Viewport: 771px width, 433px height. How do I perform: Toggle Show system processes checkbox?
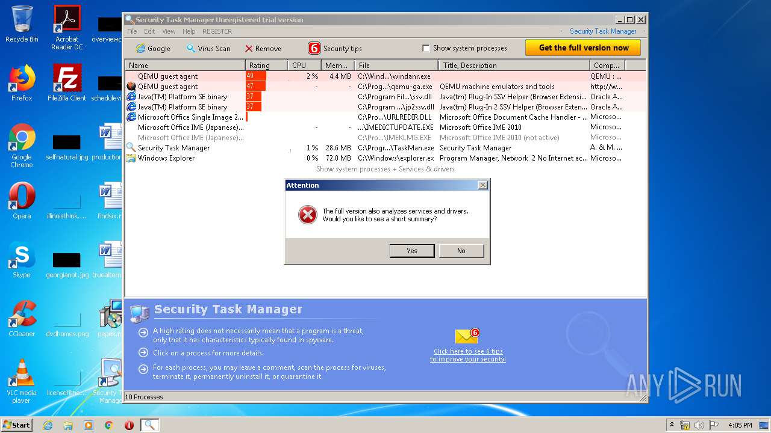tap(426, 48)
